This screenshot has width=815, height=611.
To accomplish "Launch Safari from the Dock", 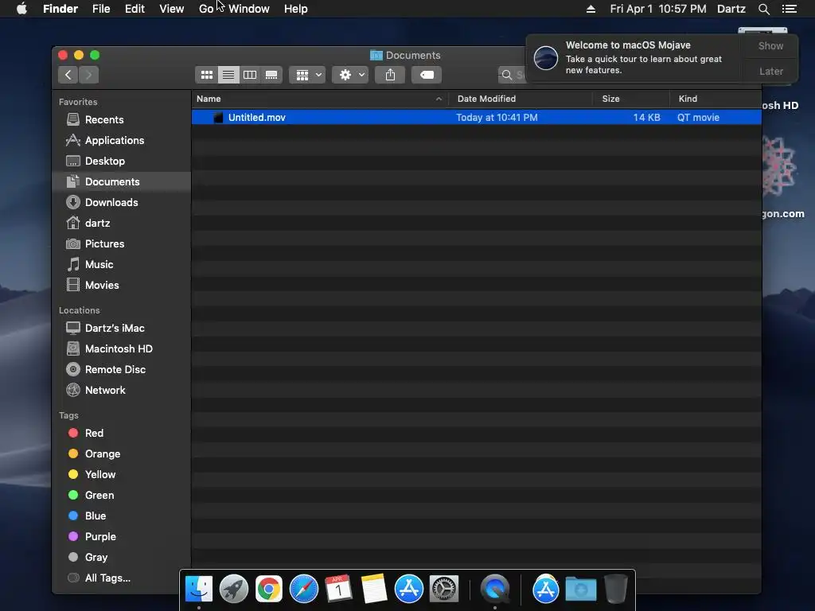I will click(x=303, y=589).
